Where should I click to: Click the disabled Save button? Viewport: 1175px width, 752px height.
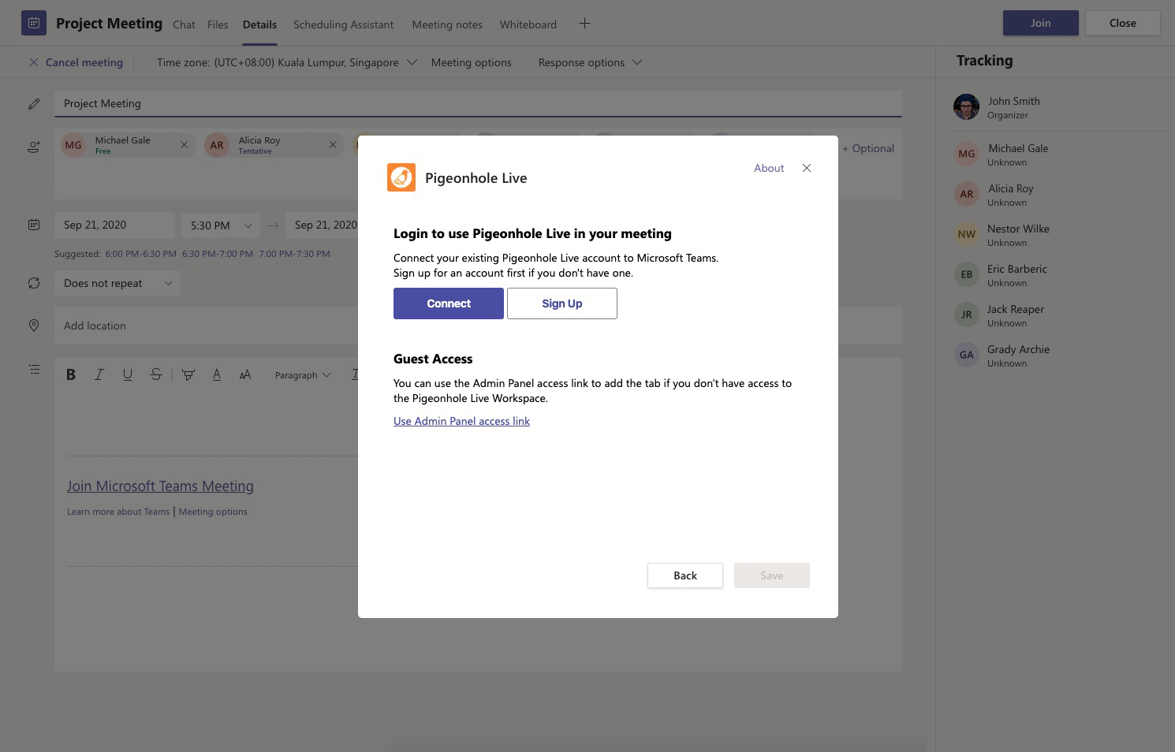pos(772,575)
